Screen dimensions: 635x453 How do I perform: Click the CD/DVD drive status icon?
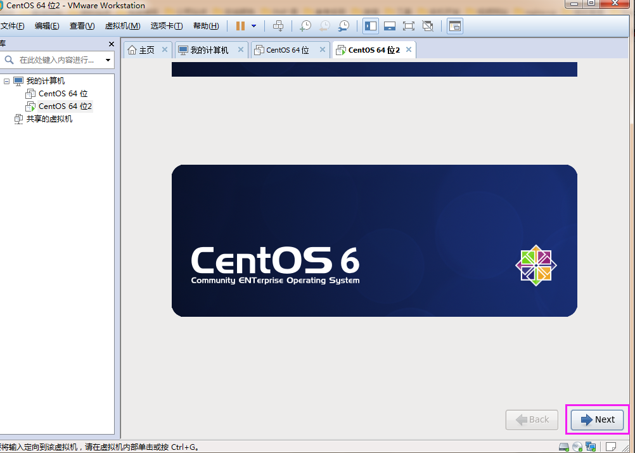[x=577, y=447]
